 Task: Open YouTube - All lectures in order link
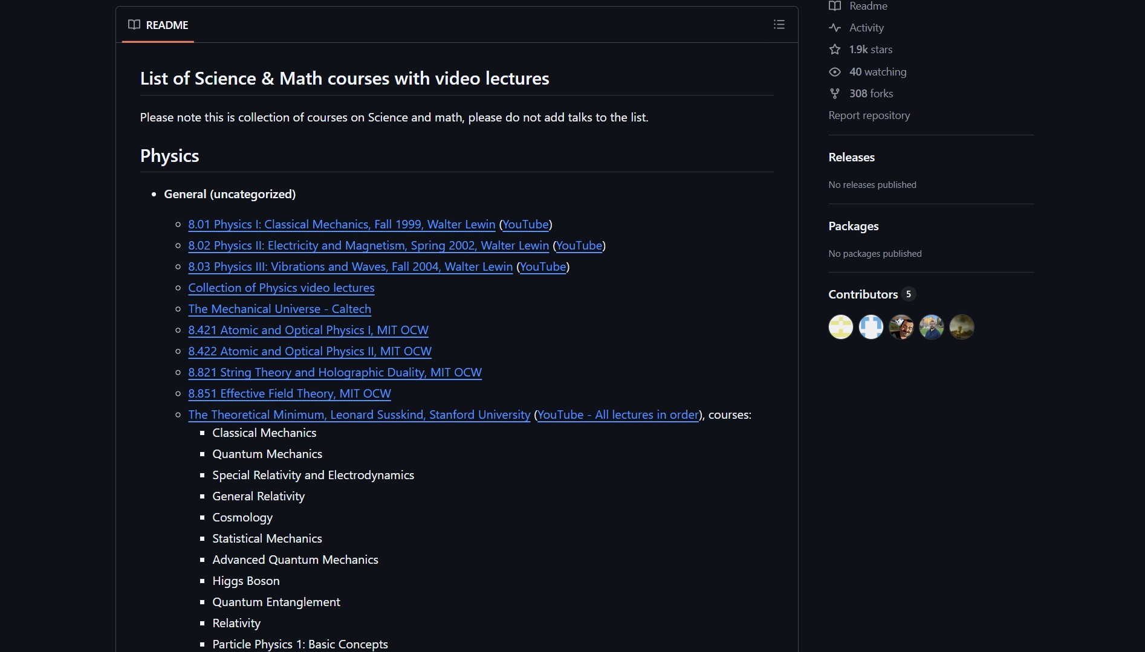tap(617, 415)
